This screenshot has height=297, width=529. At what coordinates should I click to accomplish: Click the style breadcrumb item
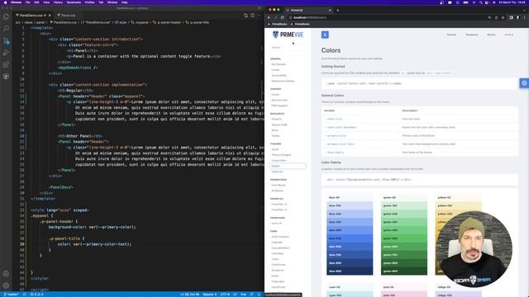pyautogui.click(x=121, y=22)
